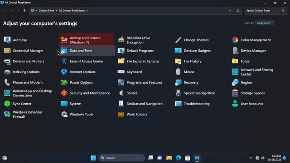Open the Internet Options globe icon
The width and height of the screenshot is (290, 163).
(x=64, y=72)
